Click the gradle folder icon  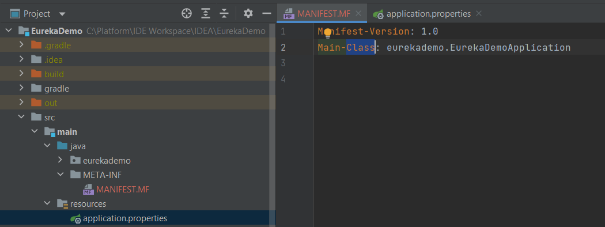36,88
